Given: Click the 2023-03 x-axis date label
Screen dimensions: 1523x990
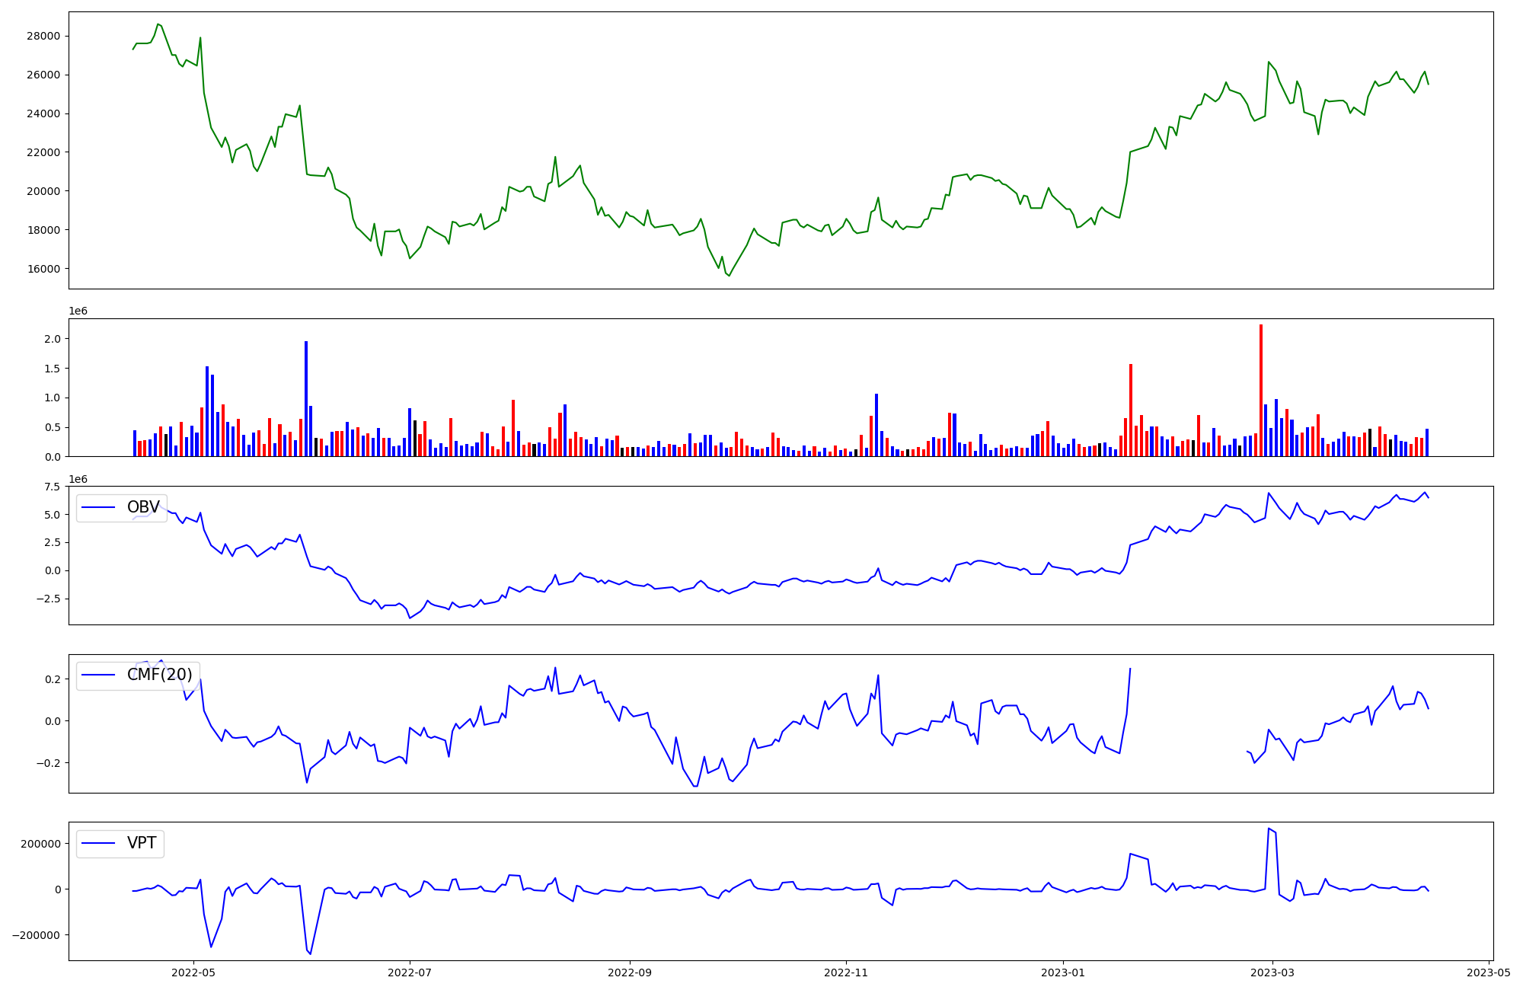Looking at the screenshot, I should [1272, 972].
